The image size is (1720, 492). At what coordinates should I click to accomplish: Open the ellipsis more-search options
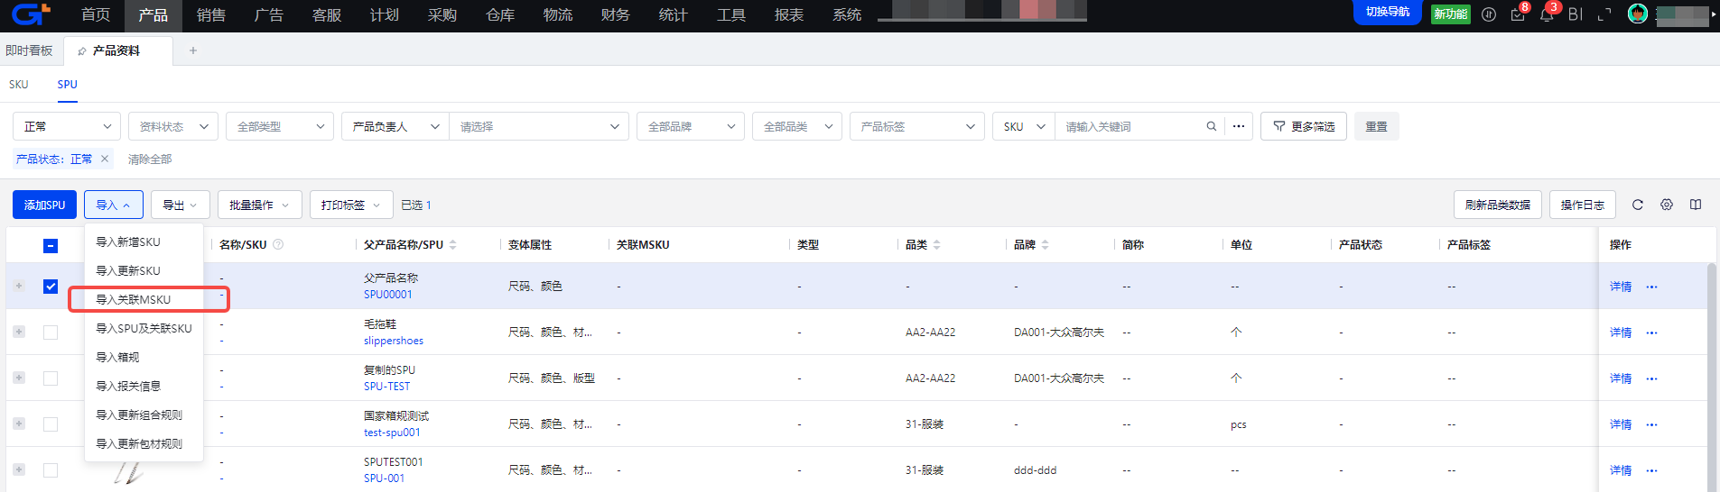pyautogui.click(x=1239, y=126)
